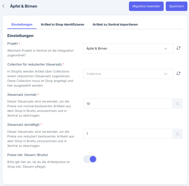This screenshot has width=189, height=186.
Task: Expand the Projekt dropdown chevron
Action: 166,49
